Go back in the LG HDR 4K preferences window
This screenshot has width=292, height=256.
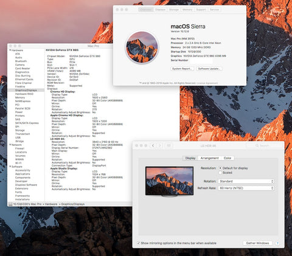[153, 145]
